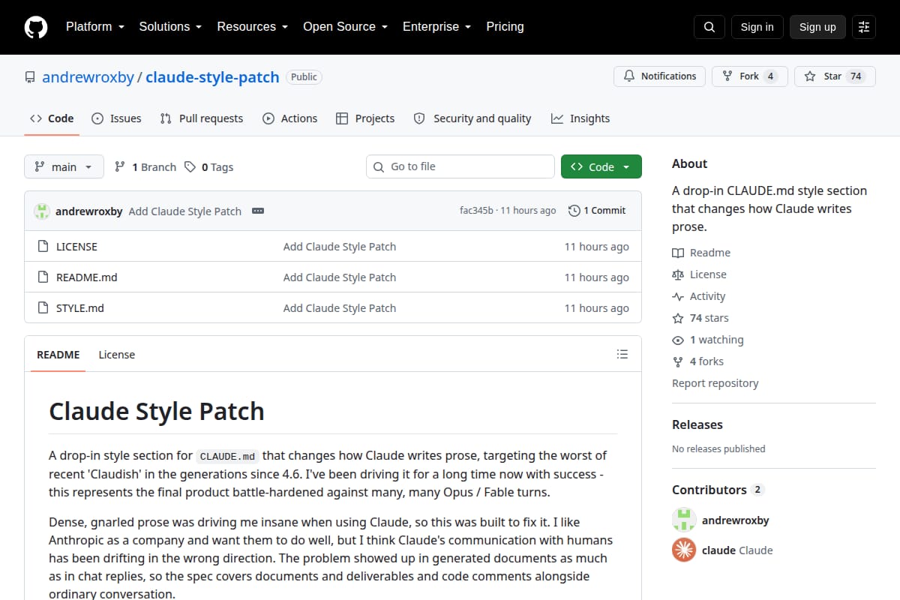Select the Code repository tab
This screenshot has height=600, width=900.
point(52,118)
